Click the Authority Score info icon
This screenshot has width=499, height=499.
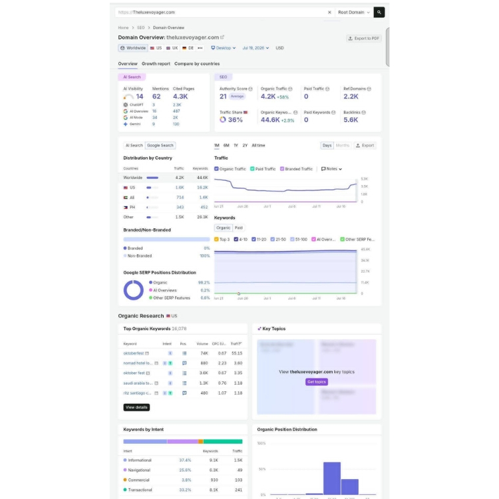[x=250, y=88]
